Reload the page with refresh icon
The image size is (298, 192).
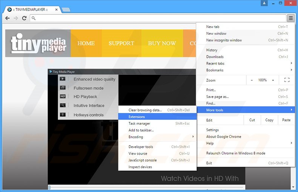pyautogui.click(x=24, y=18)
